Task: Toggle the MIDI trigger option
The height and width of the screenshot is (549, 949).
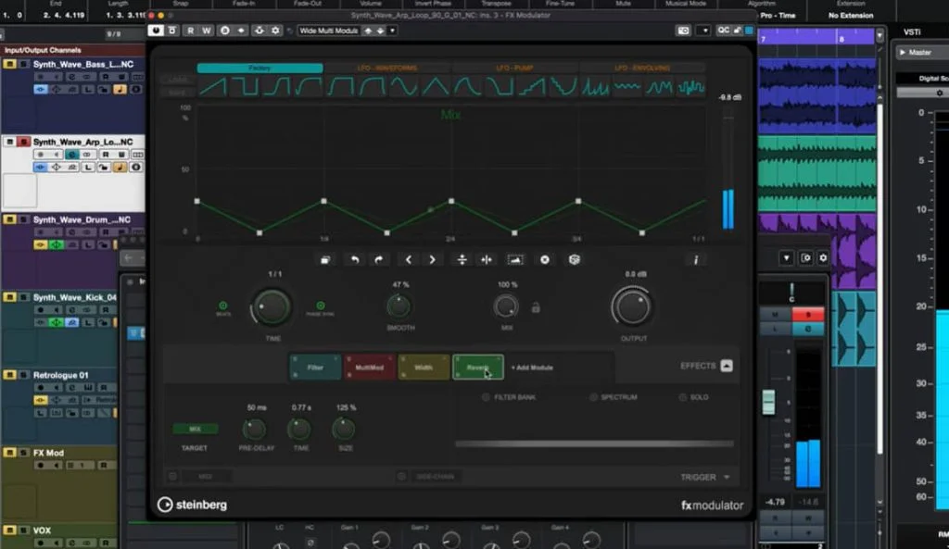Action: click(173, 477)
